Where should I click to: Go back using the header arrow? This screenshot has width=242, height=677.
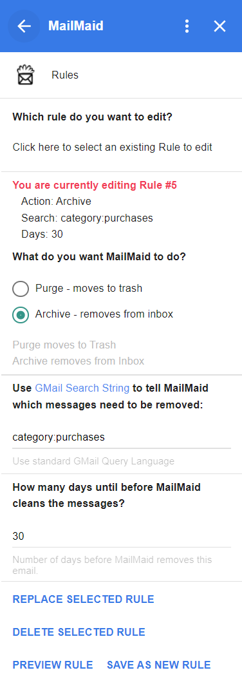point(24,26)
